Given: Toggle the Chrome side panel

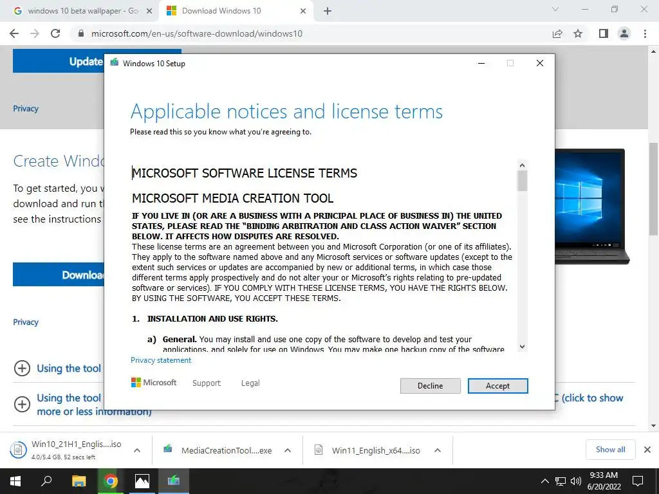Looking at the screenshot, I should [604, 33].
